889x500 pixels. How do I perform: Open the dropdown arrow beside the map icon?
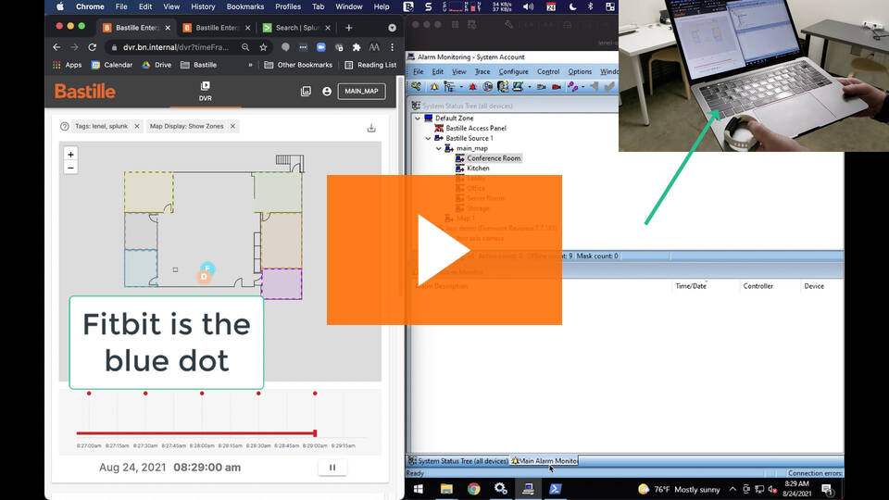tap(530, 87)
